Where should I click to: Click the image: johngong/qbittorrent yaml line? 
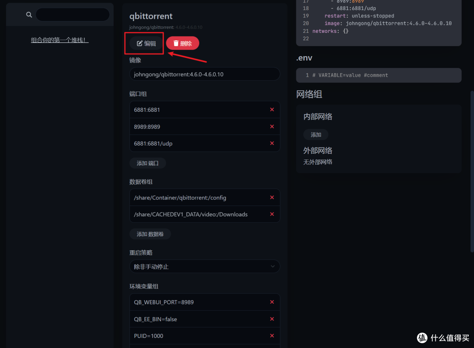pyautogui.click(x=388, y=24)
